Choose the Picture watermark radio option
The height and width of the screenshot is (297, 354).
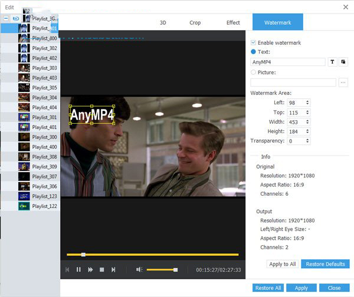point(253,72)
